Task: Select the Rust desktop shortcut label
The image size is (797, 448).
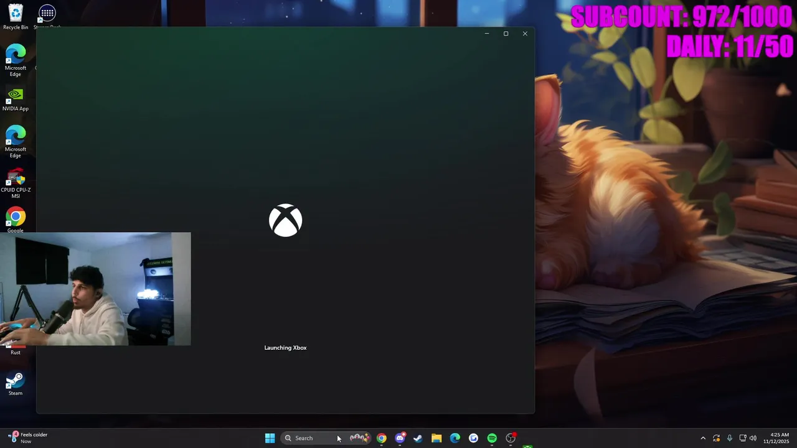Action: 16,352
